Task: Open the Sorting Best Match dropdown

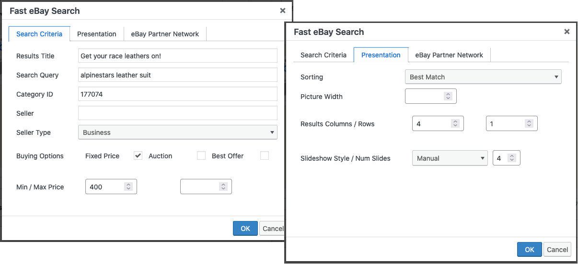Action: click(483, 77)
